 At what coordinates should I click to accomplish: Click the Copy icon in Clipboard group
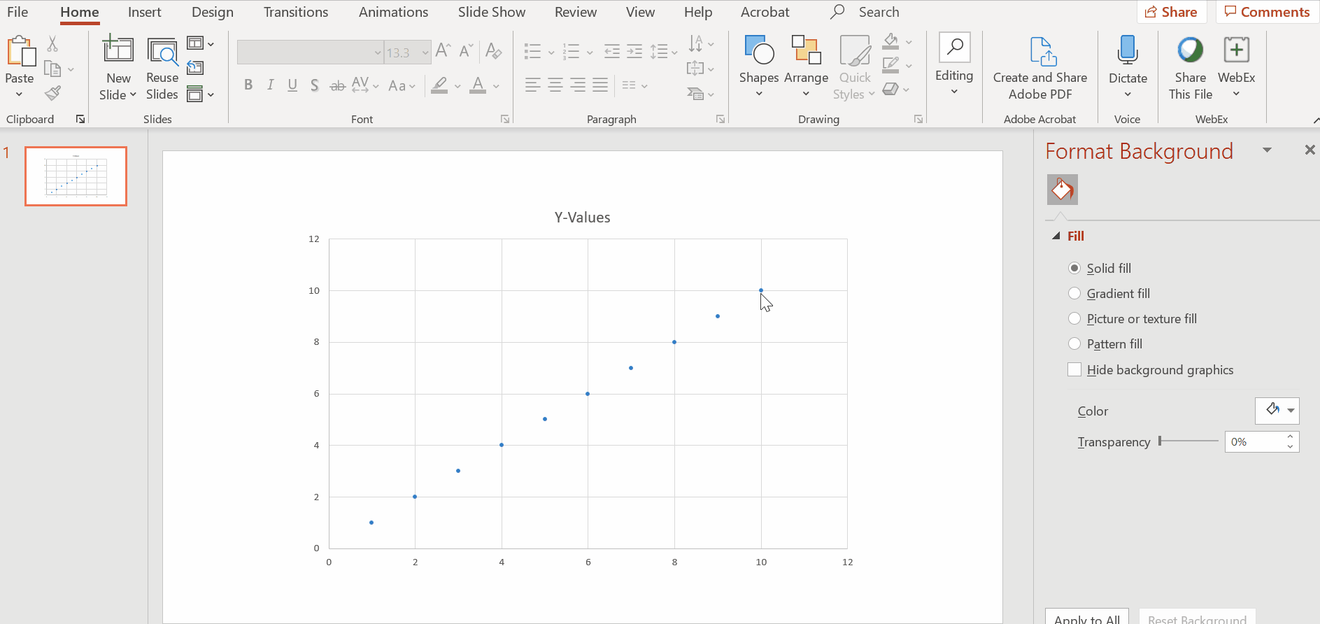53,69
